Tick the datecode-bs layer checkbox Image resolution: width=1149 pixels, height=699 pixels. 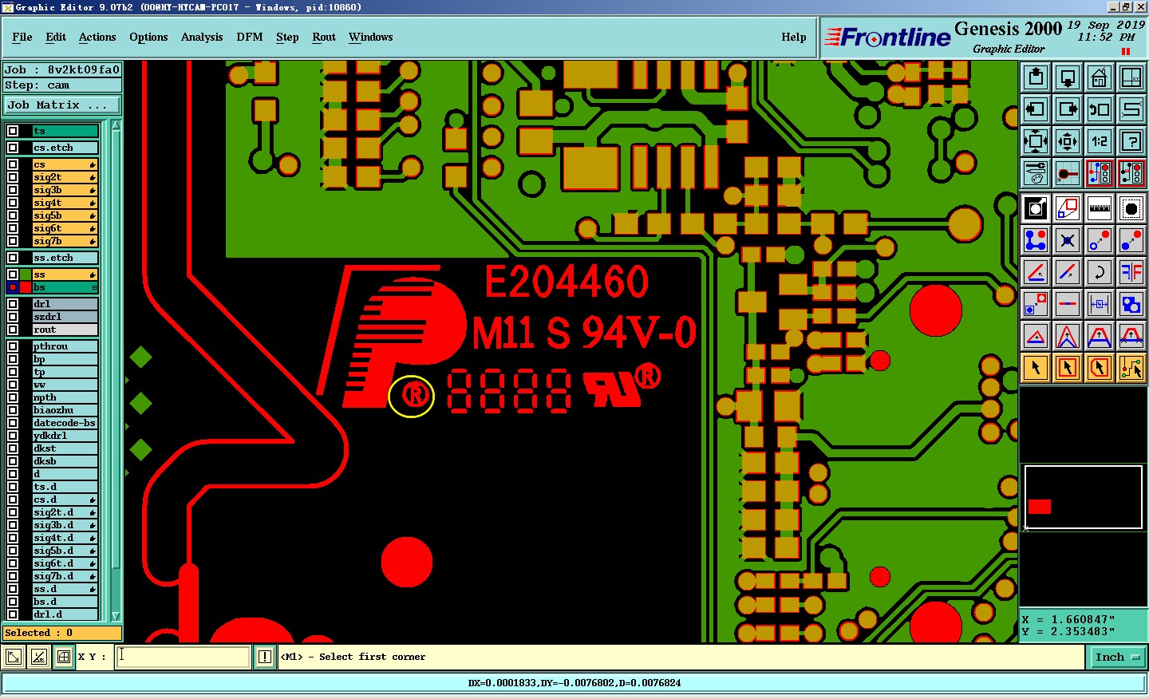click(13, 423)
